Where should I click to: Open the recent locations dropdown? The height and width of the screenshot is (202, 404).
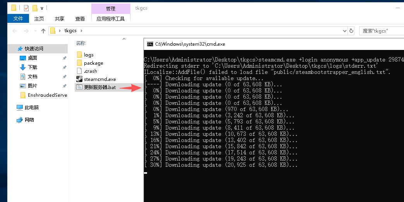pos(35,31)
